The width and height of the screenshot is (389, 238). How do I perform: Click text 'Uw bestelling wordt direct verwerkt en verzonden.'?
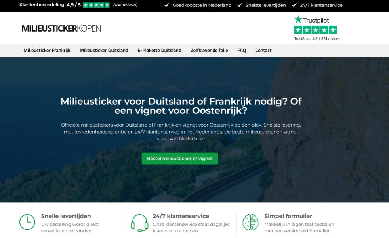70,228
